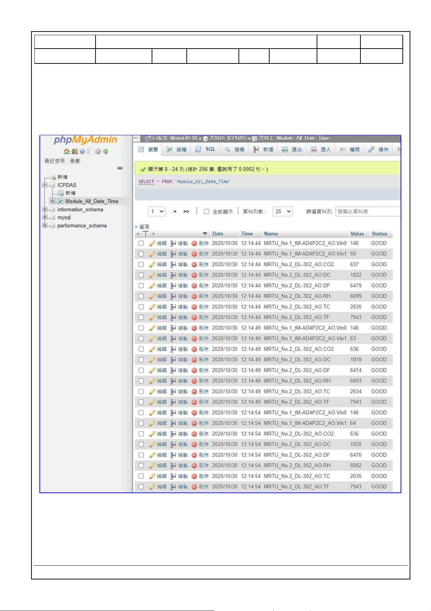Select checkbox for 12:14:44 TC row
431x611 pixels.
click(141, 307)
